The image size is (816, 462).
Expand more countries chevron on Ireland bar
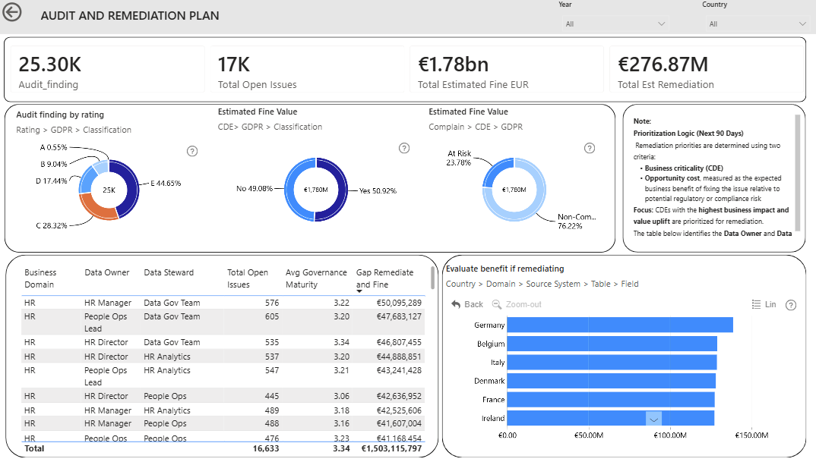(x=653, y=419)
